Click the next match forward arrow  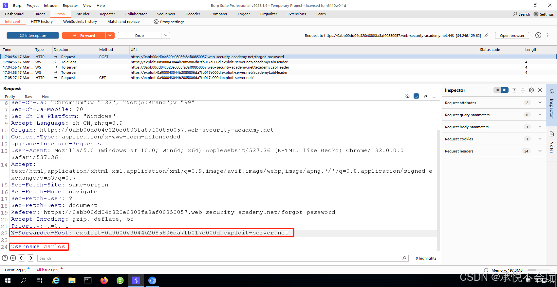pyautogui.click(x=30, y=258)
